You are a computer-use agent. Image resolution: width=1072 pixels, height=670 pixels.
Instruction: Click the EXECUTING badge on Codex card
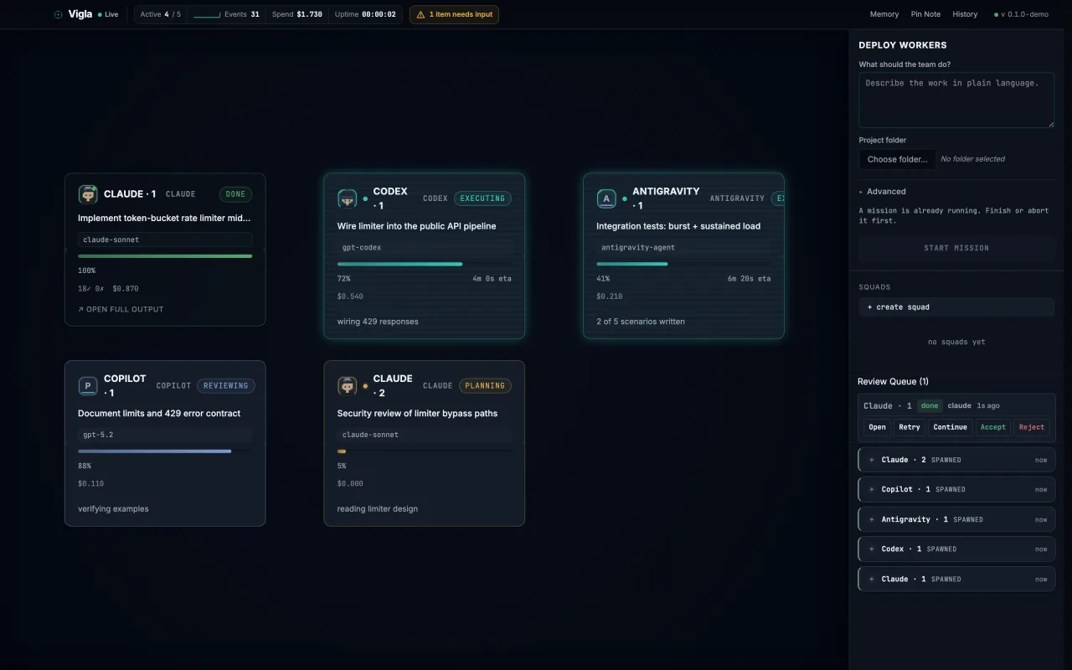(x=482, y=198)
